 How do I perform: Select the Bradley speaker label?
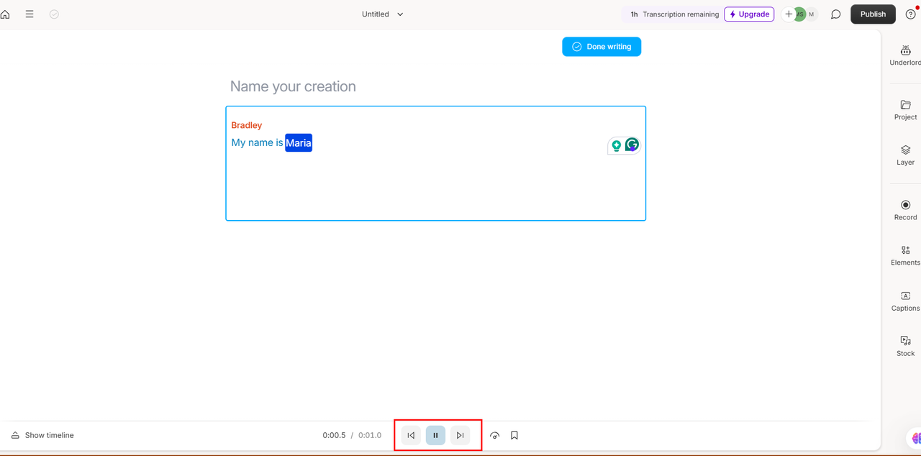click(247, 125)
